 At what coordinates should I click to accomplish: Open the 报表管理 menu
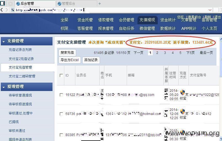tap(106, 28)
